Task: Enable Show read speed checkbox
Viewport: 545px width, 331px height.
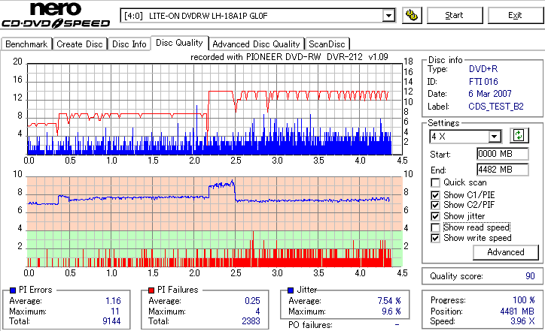Action: pos(435,227)
